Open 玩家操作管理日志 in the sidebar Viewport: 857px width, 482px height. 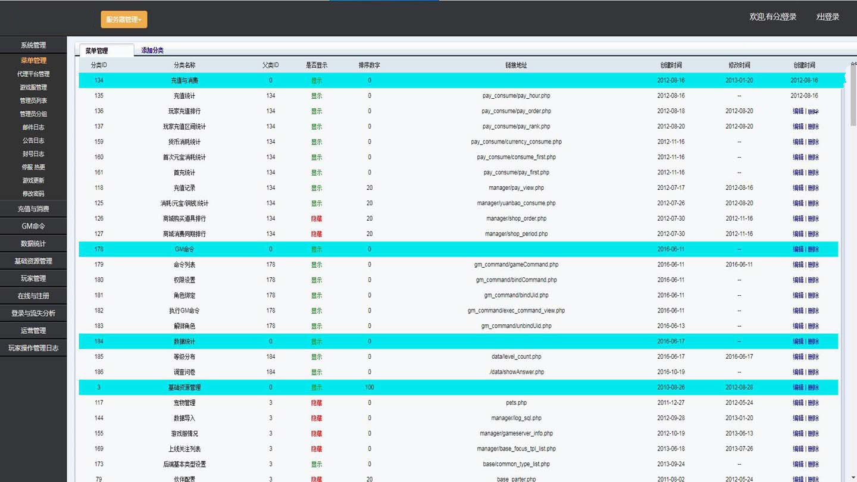click(33, 348)
